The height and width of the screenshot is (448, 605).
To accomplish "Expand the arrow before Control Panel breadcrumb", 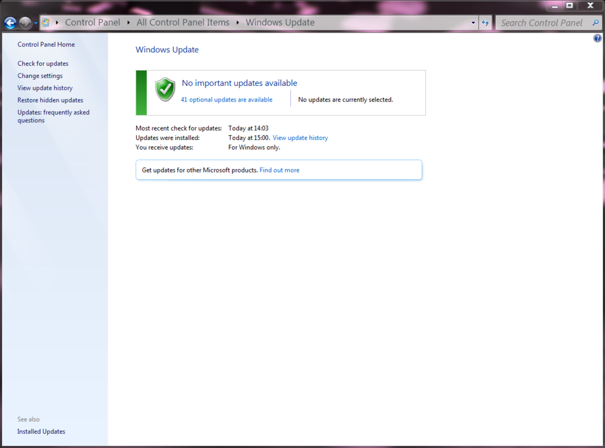I will coord(57,23).
